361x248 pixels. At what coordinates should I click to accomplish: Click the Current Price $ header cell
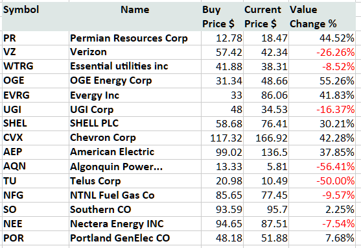point(266,17)
